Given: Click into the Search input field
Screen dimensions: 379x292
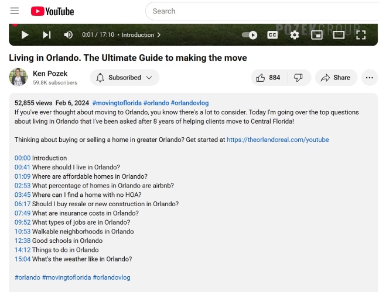Looking at the screenshot, I should (x=264, y=11).
